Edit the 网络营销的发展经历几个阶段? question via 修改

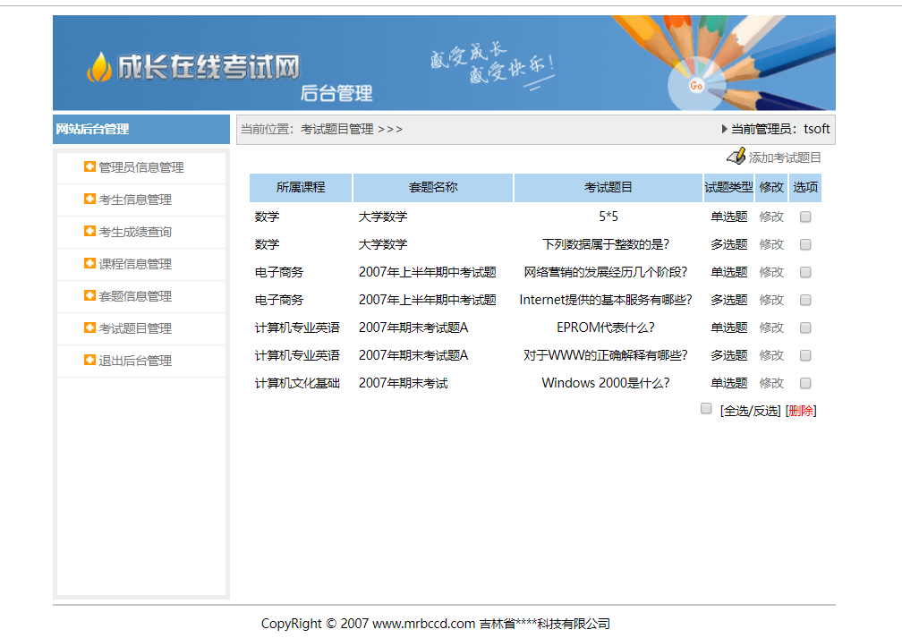tap(771, 272)
